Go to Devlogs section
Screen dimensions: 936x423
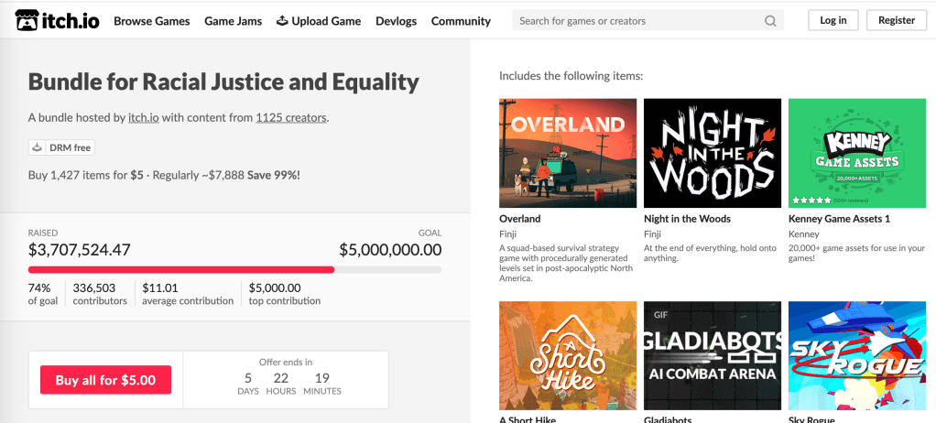pyautogui.click(x=396, y=21)
